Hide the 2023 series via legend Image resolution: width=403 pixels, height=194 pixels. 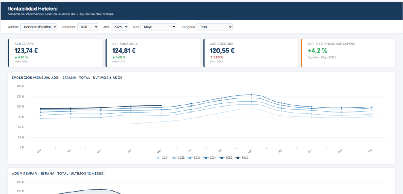point(194,158)
